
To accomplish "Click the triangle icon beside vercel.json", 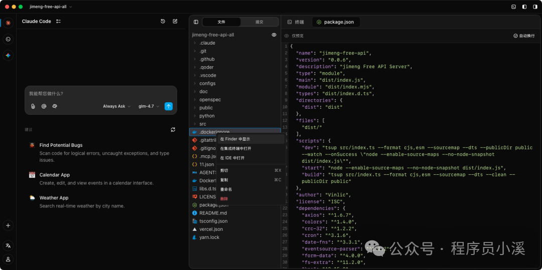I will pos(195,229).
